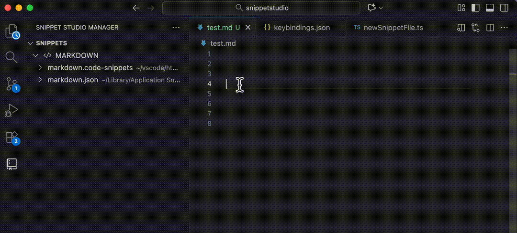Viewport: 517px width, 233px height.
Task: Click the Open Preview to the Side icon
Action: pos(461,28)
